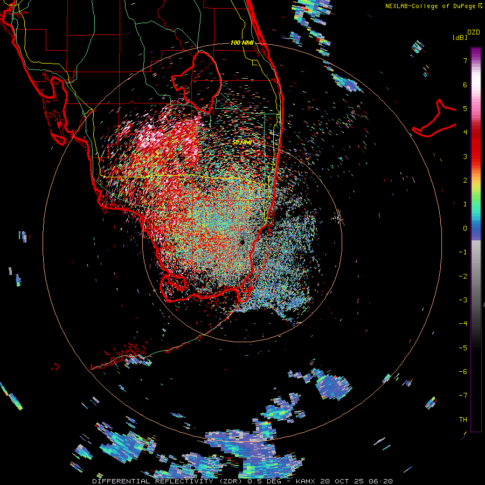The height and width of the screenshot is (485, 485).
Task: Click the 3 tick label on the color scale
Action: click(465, 156)
